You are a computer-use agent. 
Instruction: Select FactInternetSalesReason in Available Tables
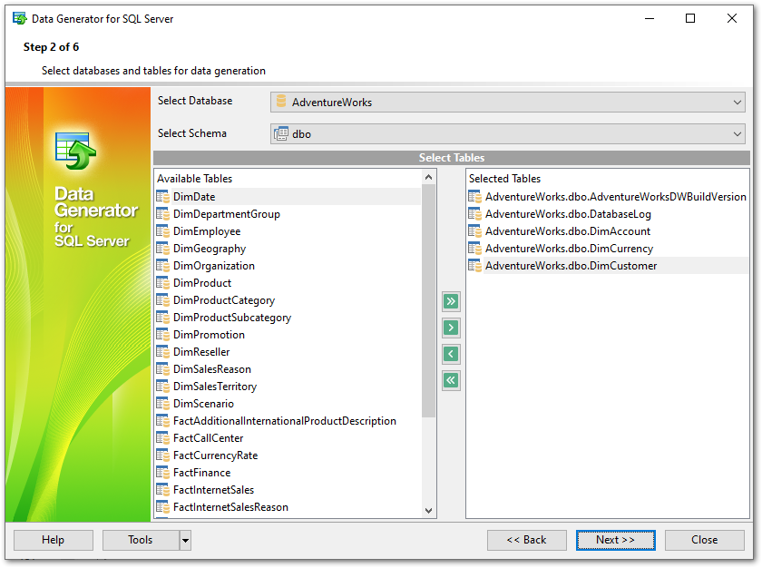pos(288,507)
